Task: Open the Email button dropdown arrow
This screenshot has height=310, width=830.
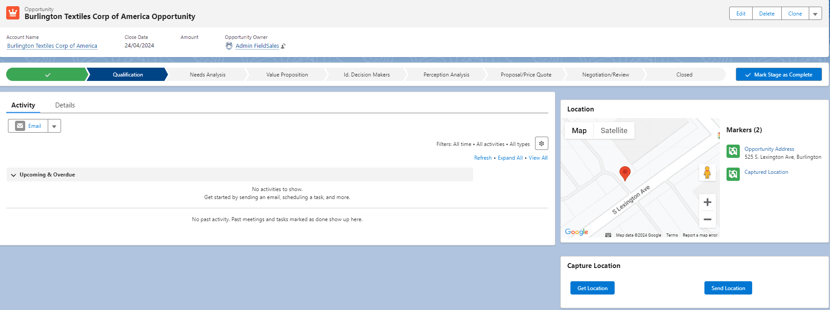Action: [54, 126]
